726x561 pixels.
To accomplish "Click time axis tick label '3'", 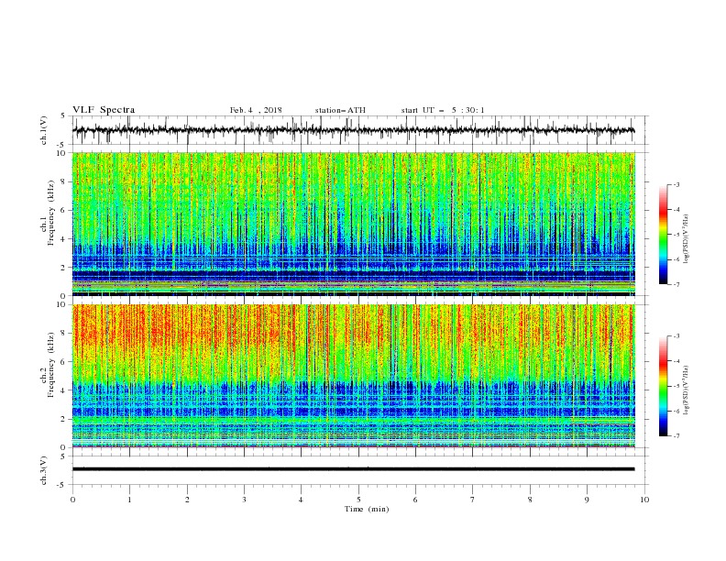I will click(244, 500).
